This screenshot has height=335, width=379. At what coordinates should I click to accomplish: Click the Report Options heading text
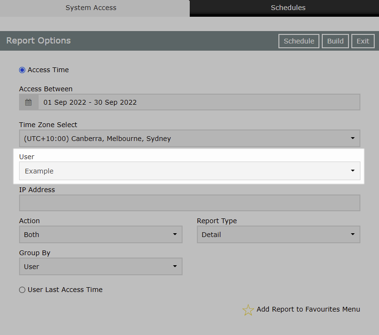tap(39, 41)
